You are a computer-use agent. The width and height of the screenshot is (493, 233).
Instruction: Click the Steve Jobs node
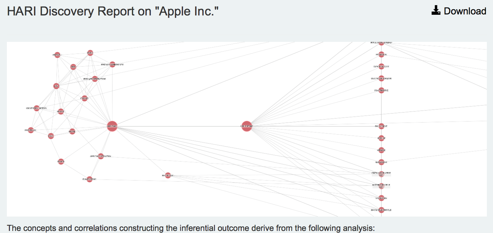381,198
